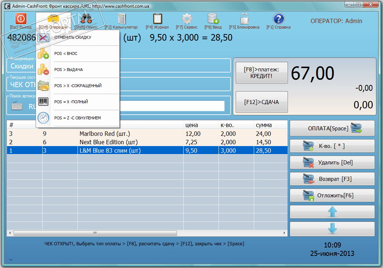Click coins with minus withdrawal icon

43,70
